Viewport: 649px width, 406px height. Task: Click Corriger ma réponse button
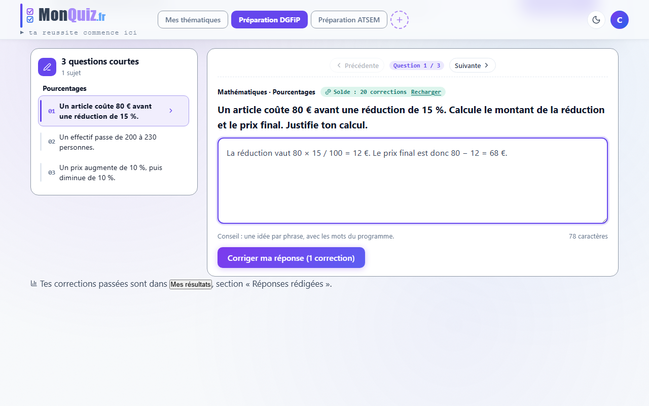point(291,258)
